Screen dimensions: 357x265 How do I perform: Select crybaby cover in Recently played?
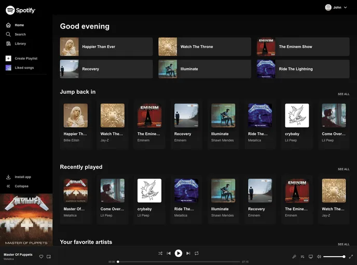click(x=149, y=190)
